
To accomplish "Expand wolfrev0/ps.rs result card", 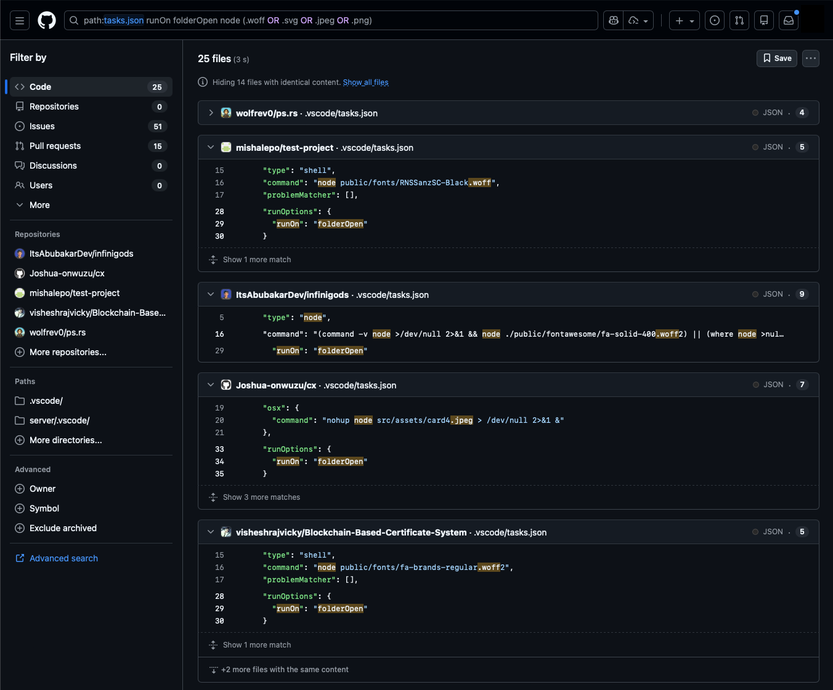I will [211, 113].
